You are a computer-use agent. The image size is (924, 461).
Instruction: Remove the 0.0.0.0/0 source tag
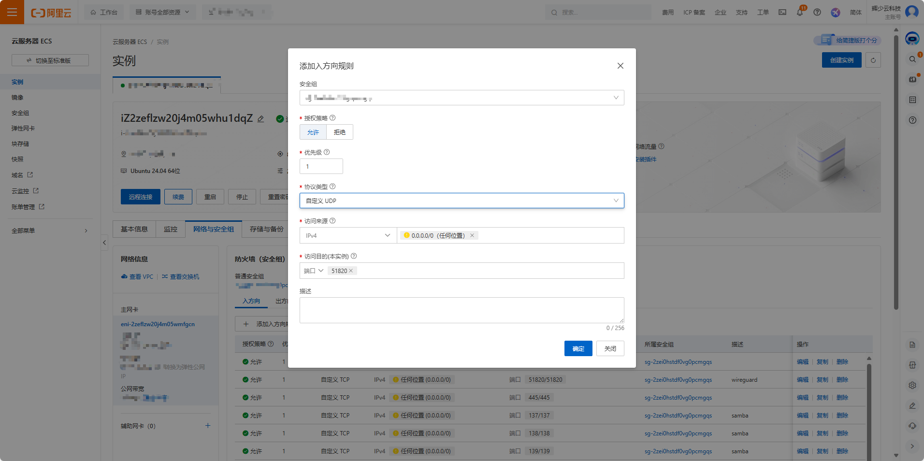[472, 236]
